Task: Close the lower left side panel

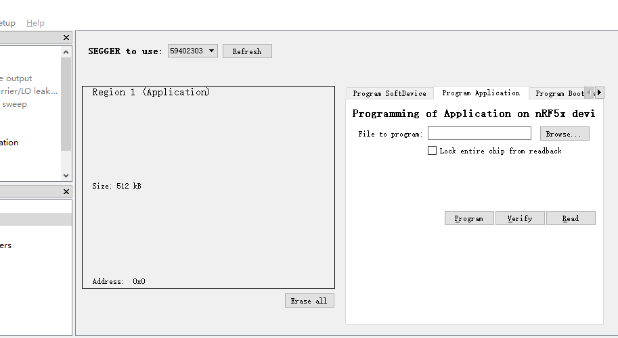Action: 66,192
